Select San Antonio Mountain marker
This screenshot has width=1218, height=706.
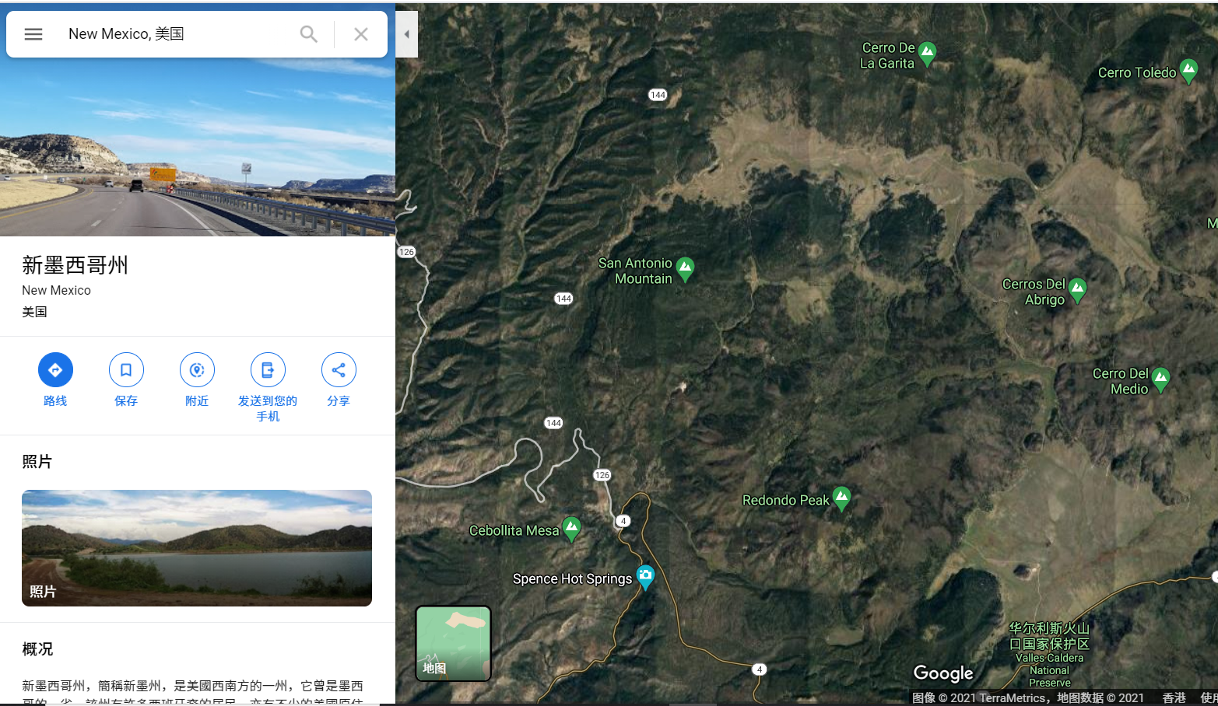point(685,269)
